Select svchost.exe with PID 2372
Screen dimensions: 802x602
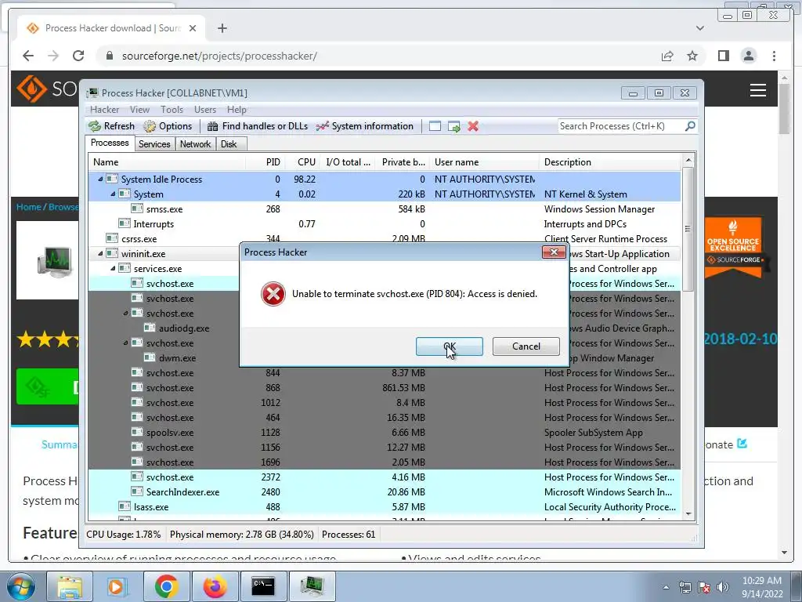tap(384, 477)
